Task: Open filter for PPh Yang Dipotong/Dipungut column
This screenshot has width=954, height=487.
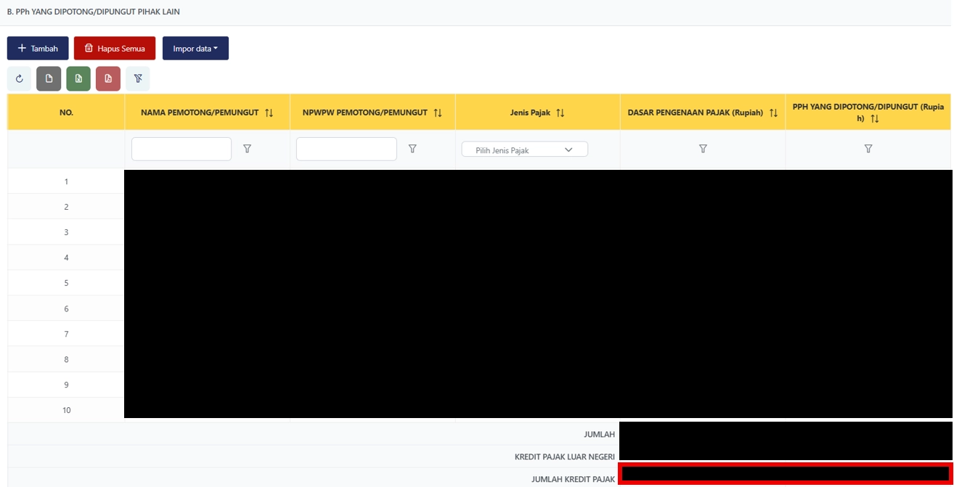Action: tap(868, 149)
